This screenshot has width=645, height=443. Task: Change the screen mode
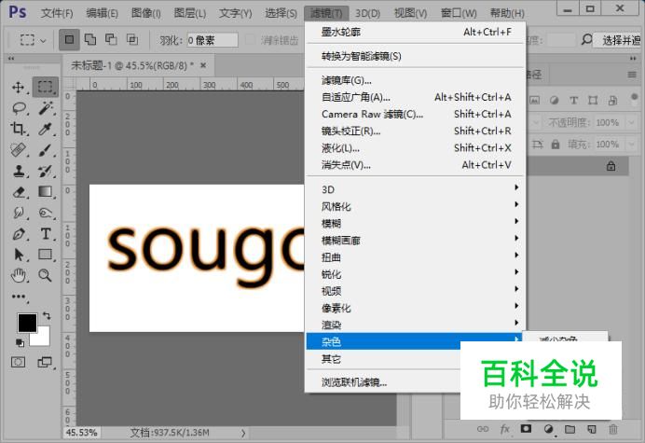tap(45, 362)
